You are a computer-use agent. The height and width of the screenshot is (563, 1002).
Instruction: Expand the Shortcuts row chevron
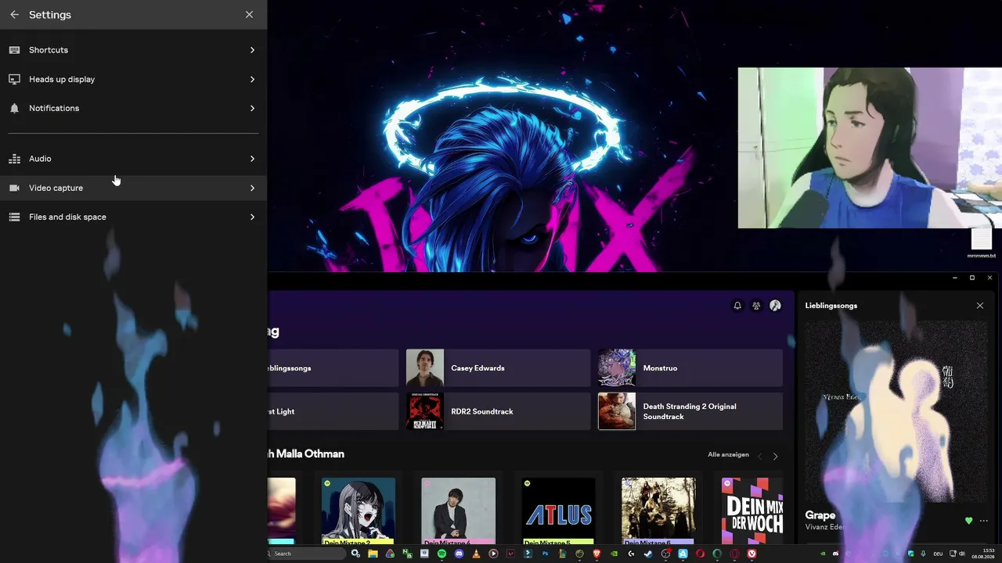(252, 50)
